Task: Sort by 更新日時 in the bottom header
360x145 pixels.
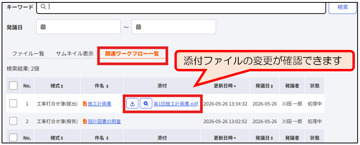Action: (x=225, y=137)
